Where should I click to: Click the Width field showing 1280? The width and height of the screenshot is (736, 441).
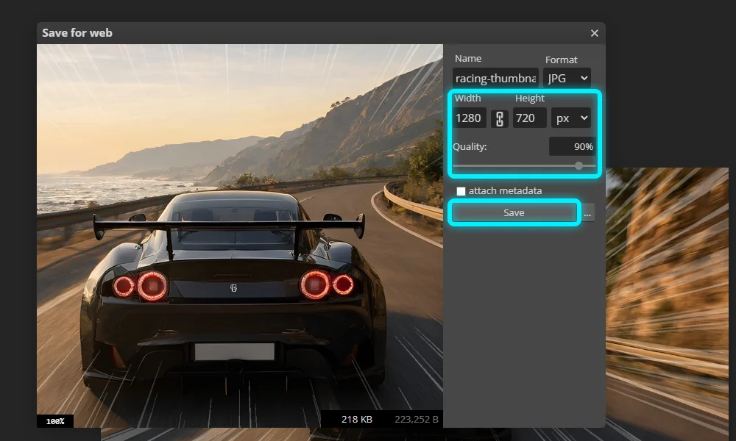pos(470,118)
